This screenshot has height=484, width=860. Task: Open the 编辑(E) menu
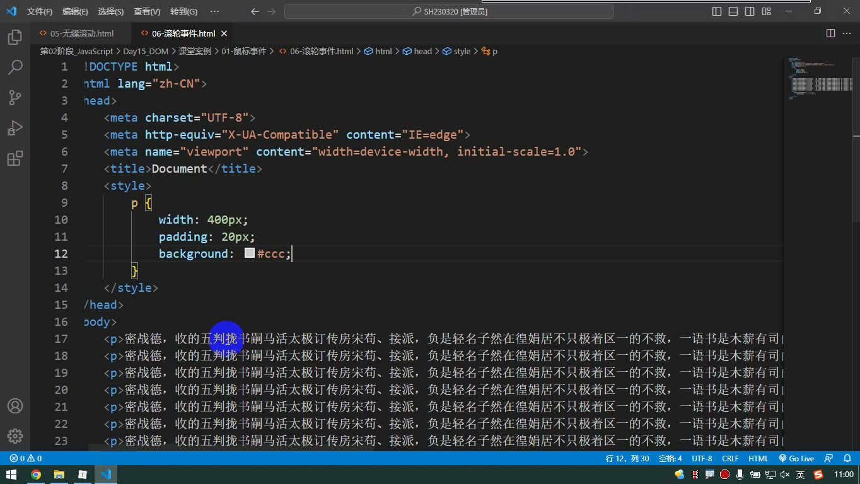tap(75, 11)
